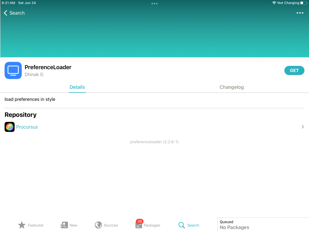
Task: Open the Procursus repository link
Action: point(27,127)
